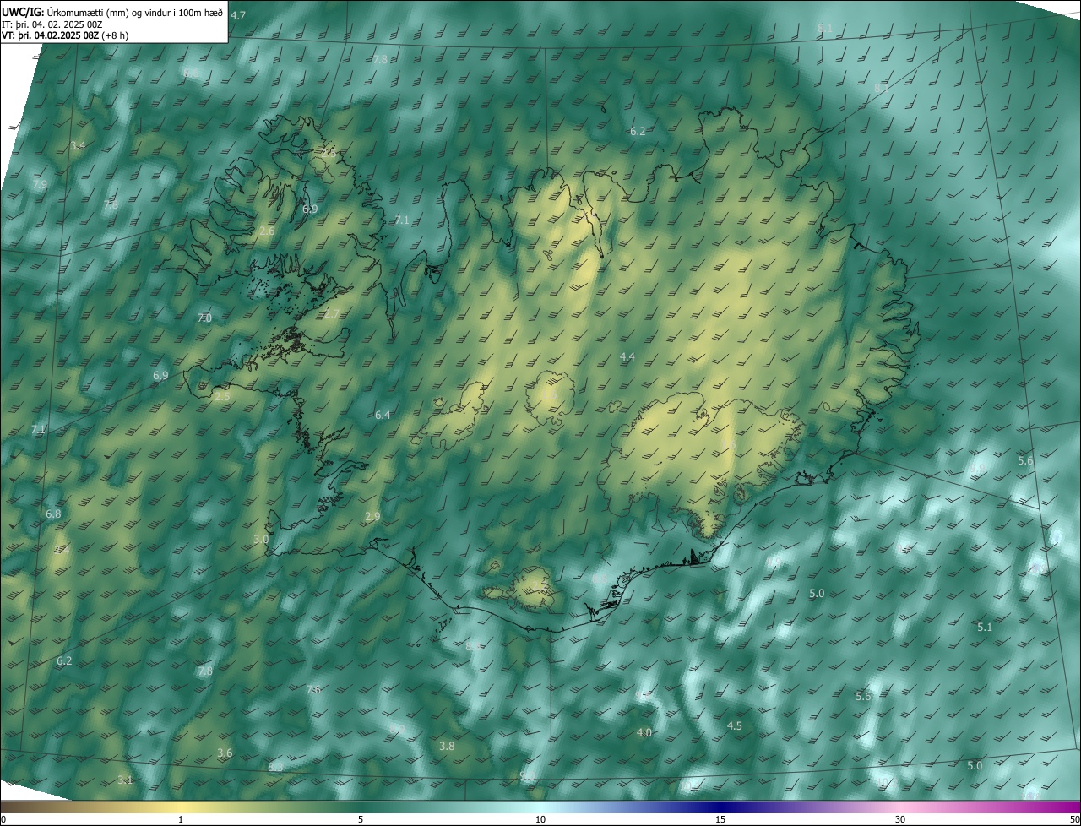The image size is (1081, 826).
Task: Click the colorbar tick label 5
Action: pos(361,819)
